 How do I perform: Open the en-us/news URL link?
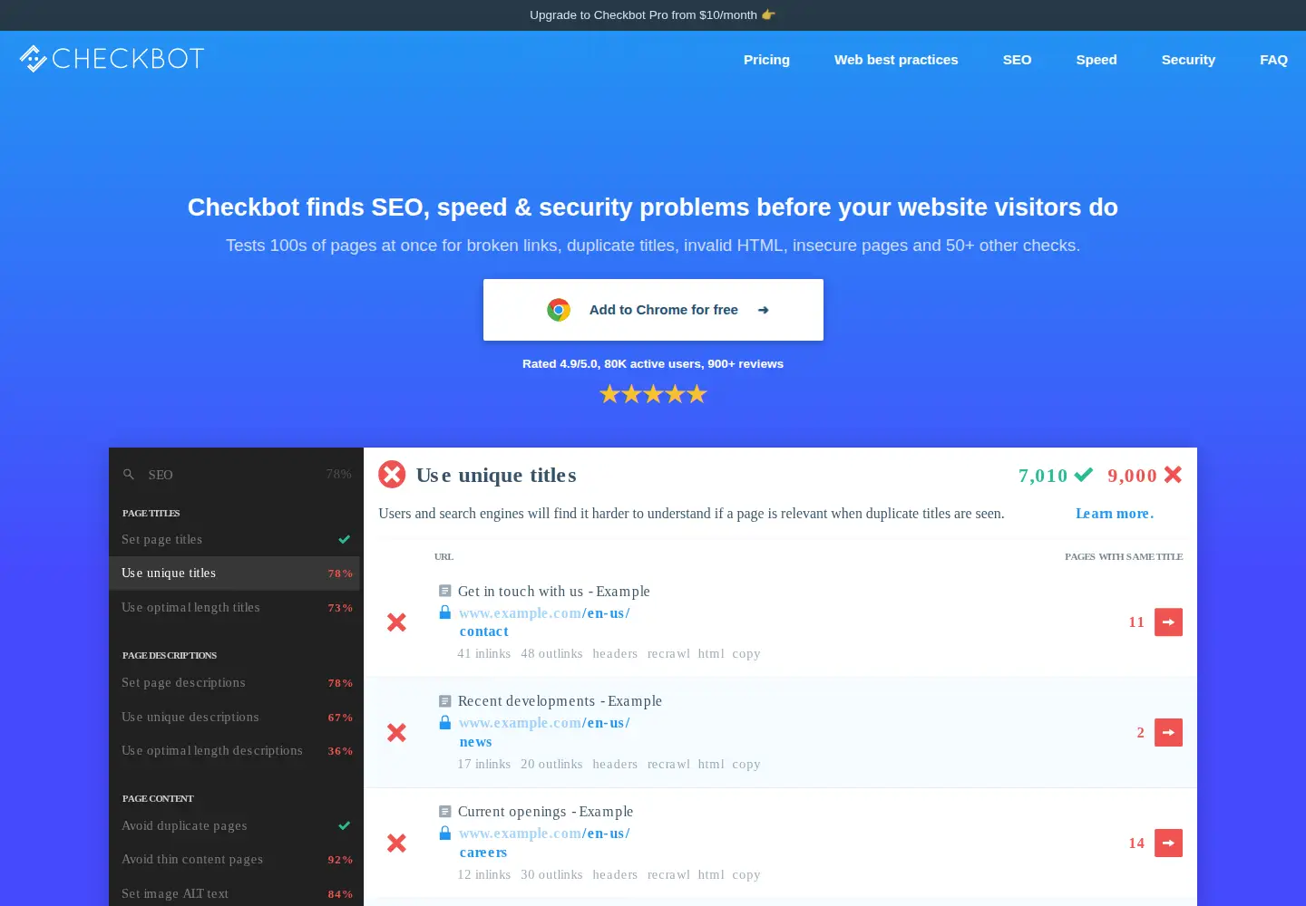coord(544,732)
